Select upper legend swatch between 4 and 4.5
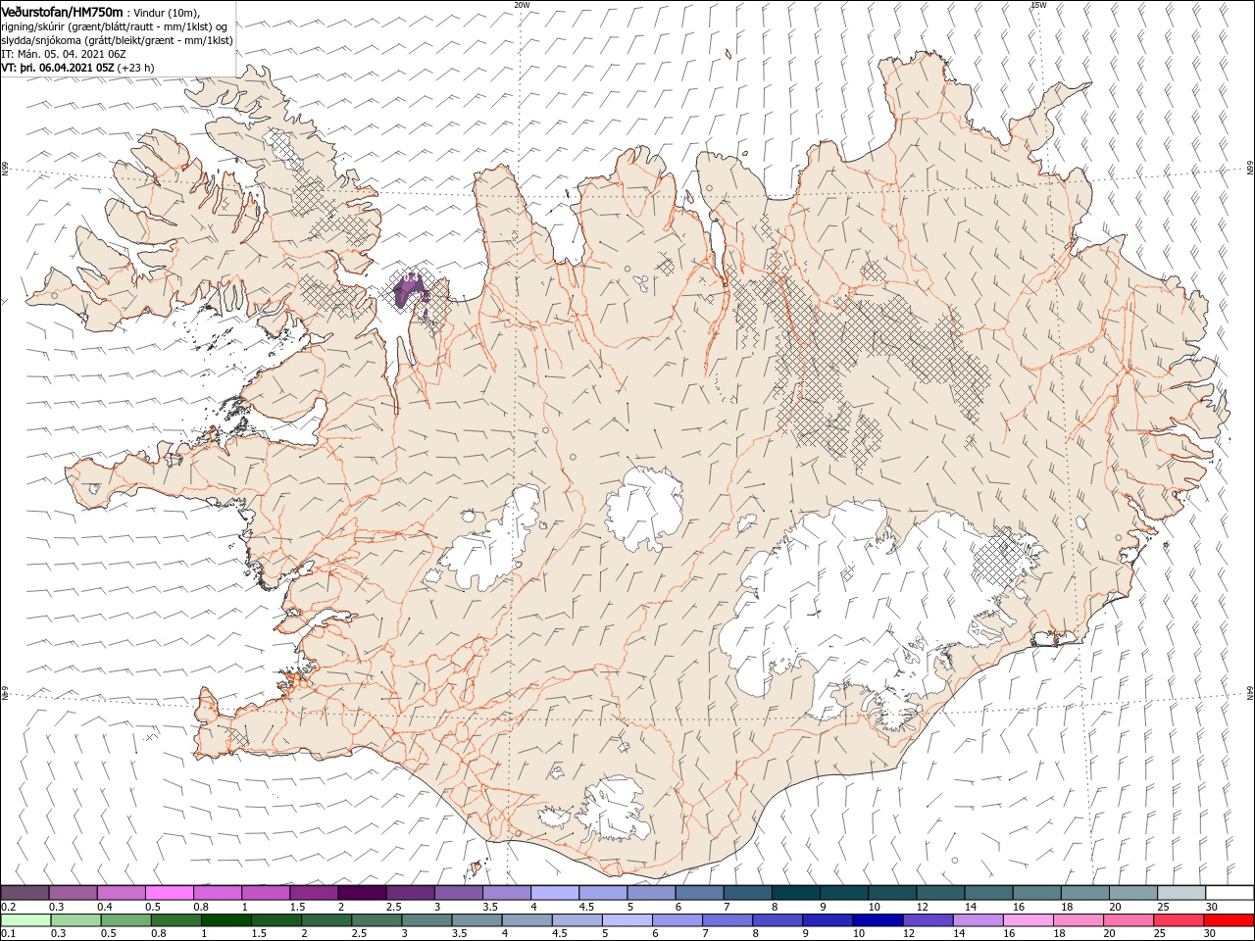This screenshot has width=1255, height=941. 555,893
